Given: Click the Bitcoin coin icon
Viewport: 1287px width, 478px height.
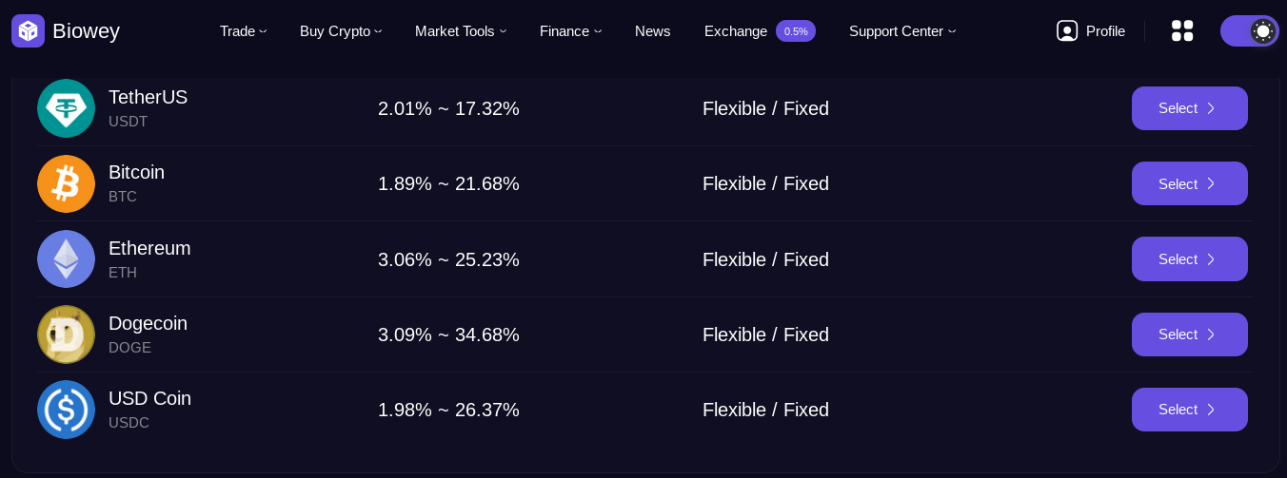Looking at the screenshot, I should coord(66,183).
